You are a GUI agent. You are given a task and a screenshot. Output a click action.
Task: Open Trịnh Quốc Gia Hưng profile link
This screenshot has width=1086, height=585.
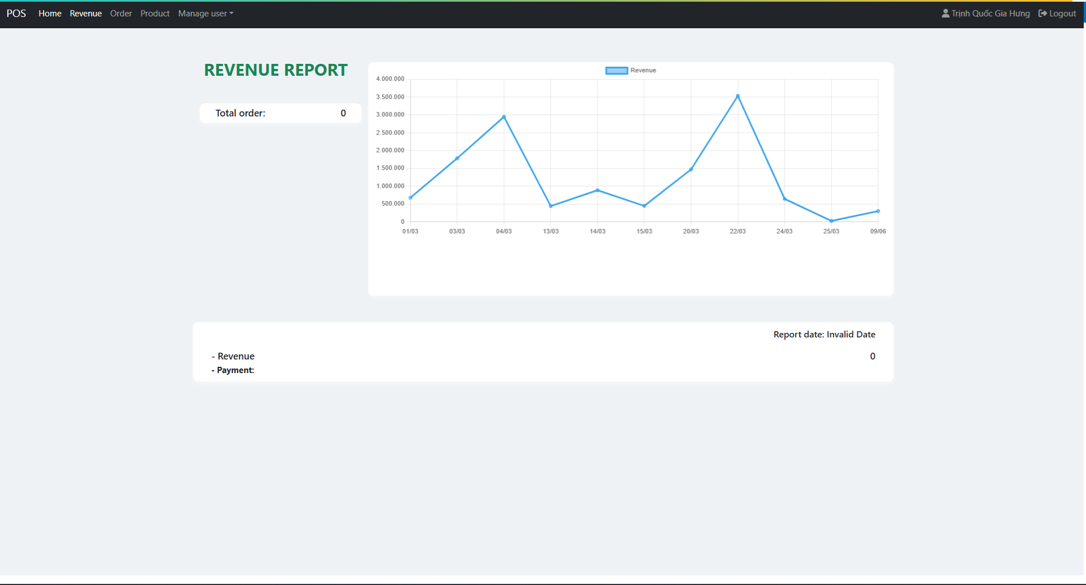coord(990,14)
